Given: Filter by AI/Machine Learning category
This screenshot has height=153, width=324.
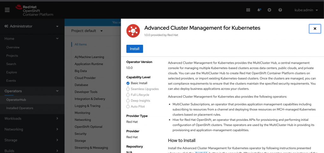Looking at the screenshot, I should point(89,57).
